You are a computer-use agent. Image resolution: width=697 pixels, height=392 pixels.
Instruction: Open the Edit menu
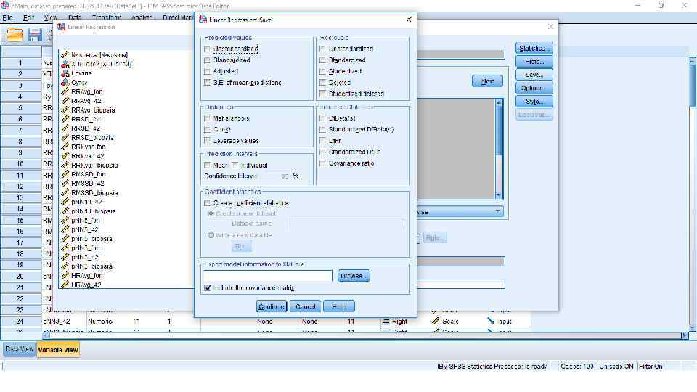click(28, 17)
